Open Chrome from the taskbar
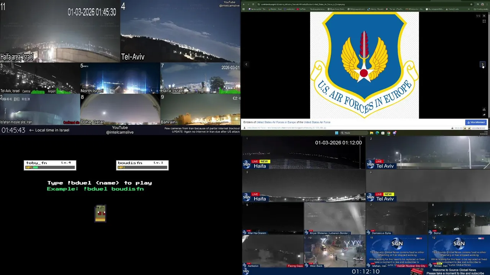 click(389, 133)
